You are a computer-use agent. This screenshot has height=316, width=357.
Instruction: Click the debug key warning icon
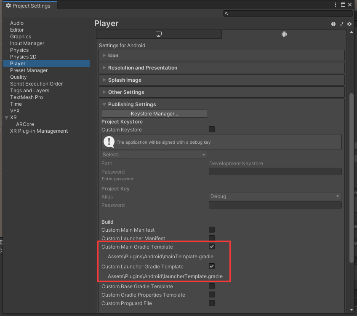pyautogui.click(x=109, y=142)
